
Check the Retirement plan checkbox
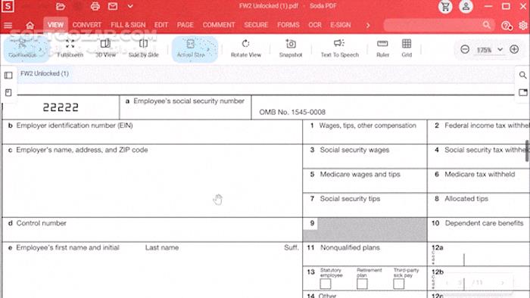point(362,284)
